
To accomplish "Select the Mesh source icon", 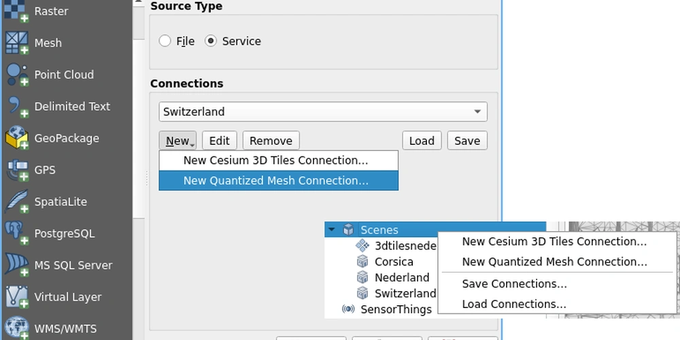I will pyautogui.click(x=17, y=43).
